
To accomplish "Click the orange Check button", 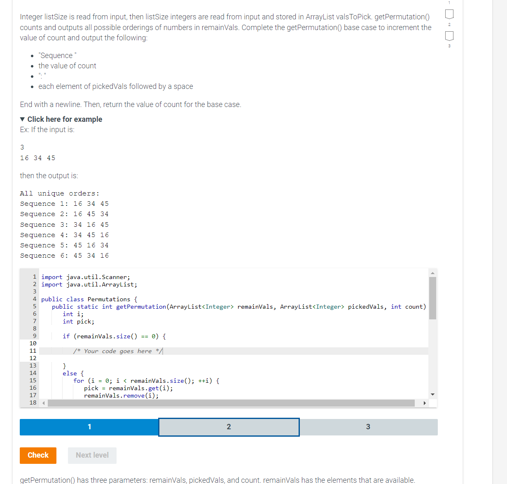I will pyautogui.click(x=38, y=455).
